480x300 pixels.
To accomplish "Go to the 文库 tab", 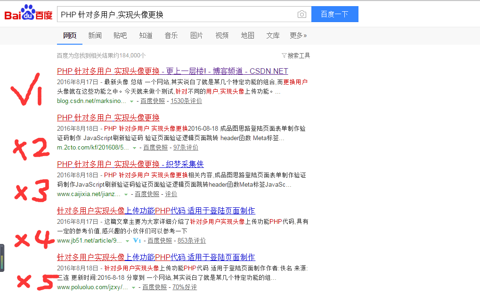I will click(273, 35).
